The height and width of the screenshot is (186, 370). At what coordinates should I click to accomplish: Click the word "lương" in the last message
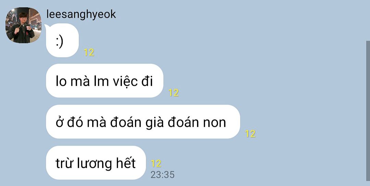(x=95, y=163)
